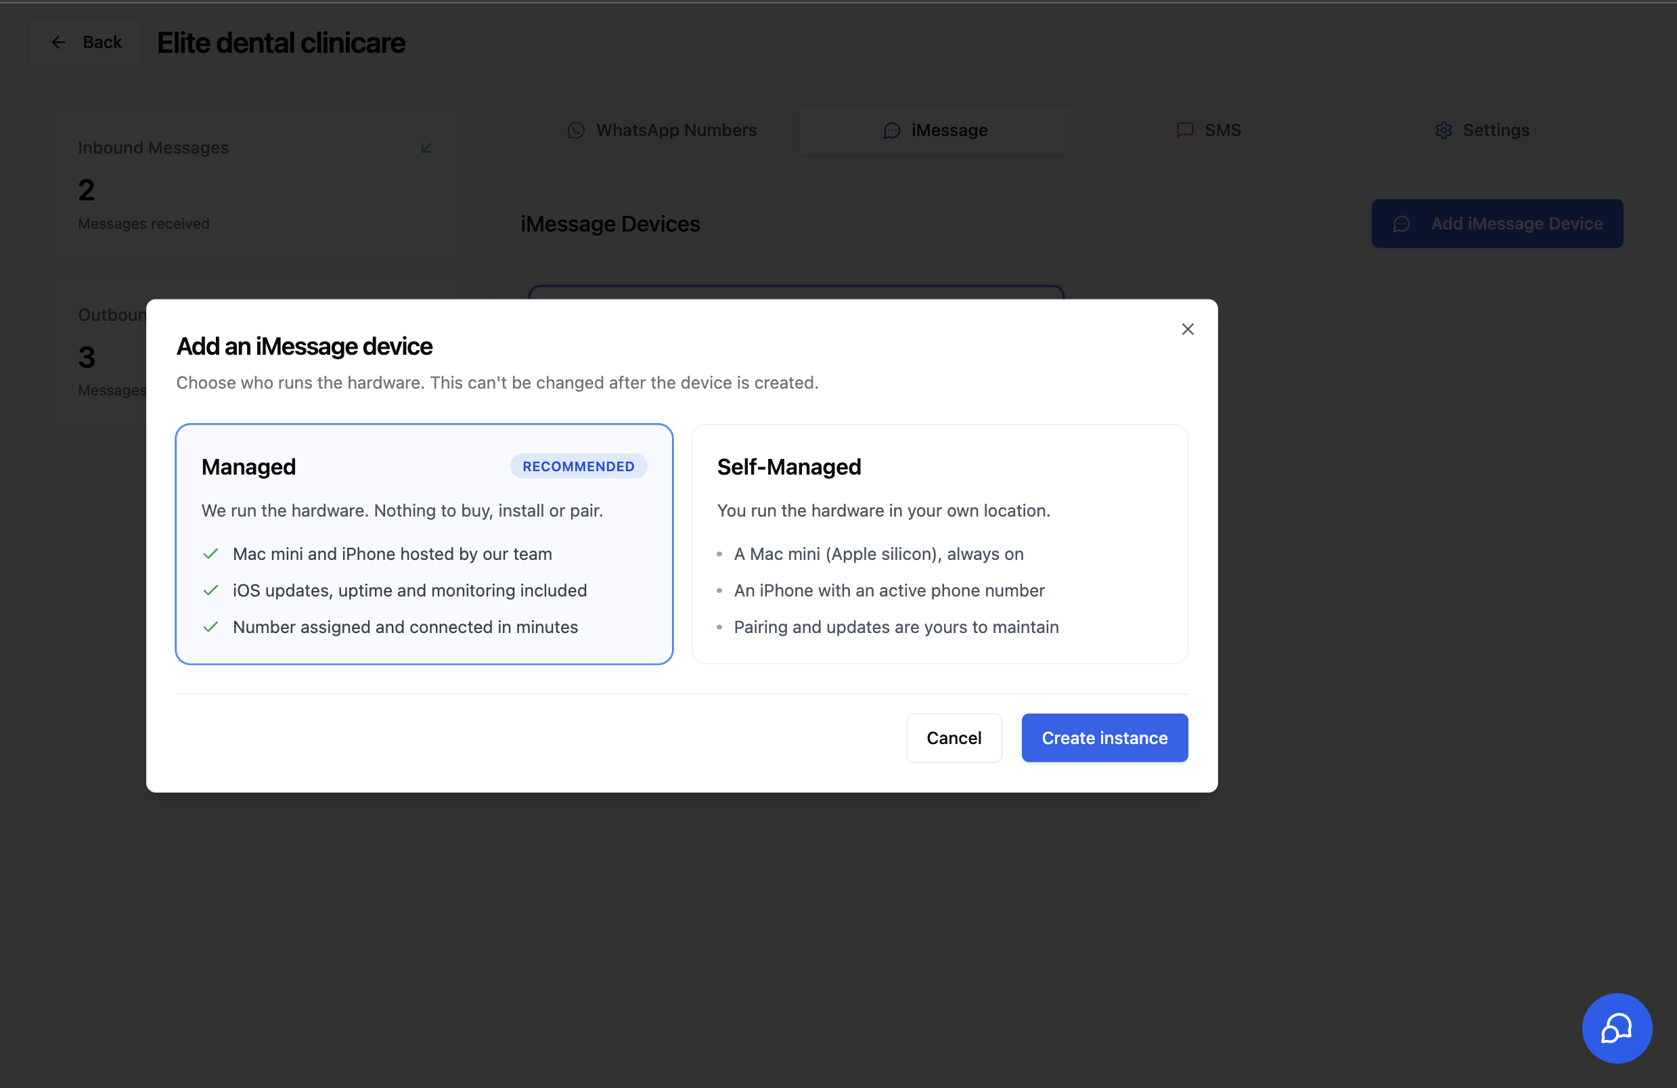
Task: Click 'You run the hardware in your own location.'
Action: click(884, 510)
